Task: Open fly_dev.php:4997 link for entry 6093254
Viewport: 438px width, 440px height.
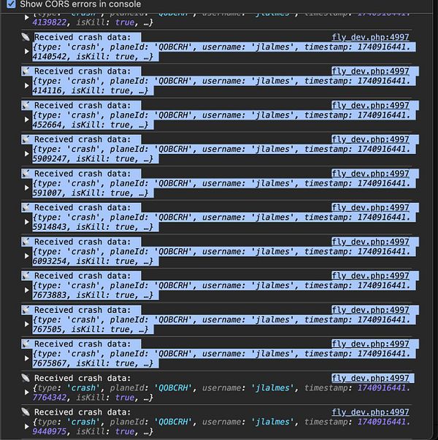Action: coord(370,242)
